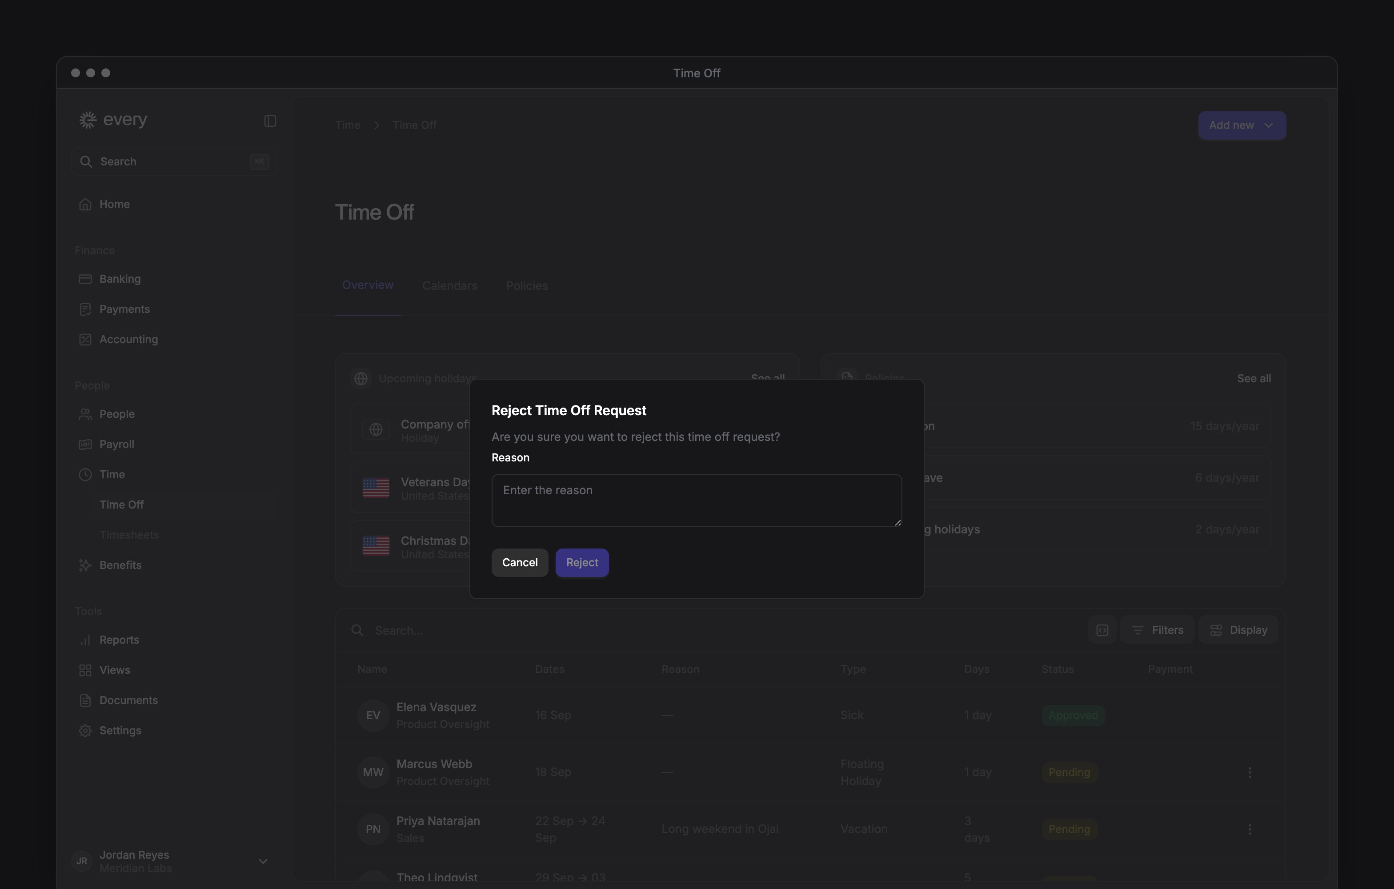Click the Time clock icon
This screenshot has height=889, width=1394.
coord(85,475)
